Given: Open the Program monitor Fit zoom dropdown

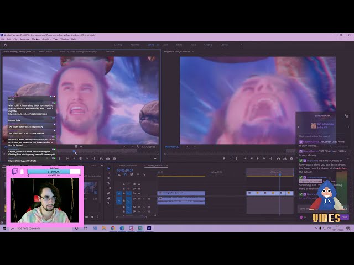Looking at the screenshot, I should [189, 146].
